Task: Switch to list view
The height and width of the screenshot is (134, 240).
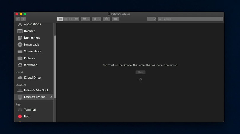Action: pos(66,19)
